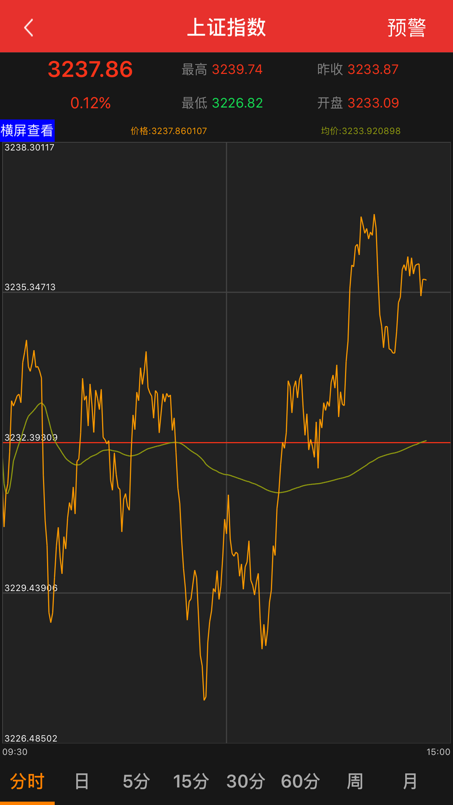Switch to the 日 daily chart tab
The width and height of the screenshot is (453, 805).
coord(82,782)
